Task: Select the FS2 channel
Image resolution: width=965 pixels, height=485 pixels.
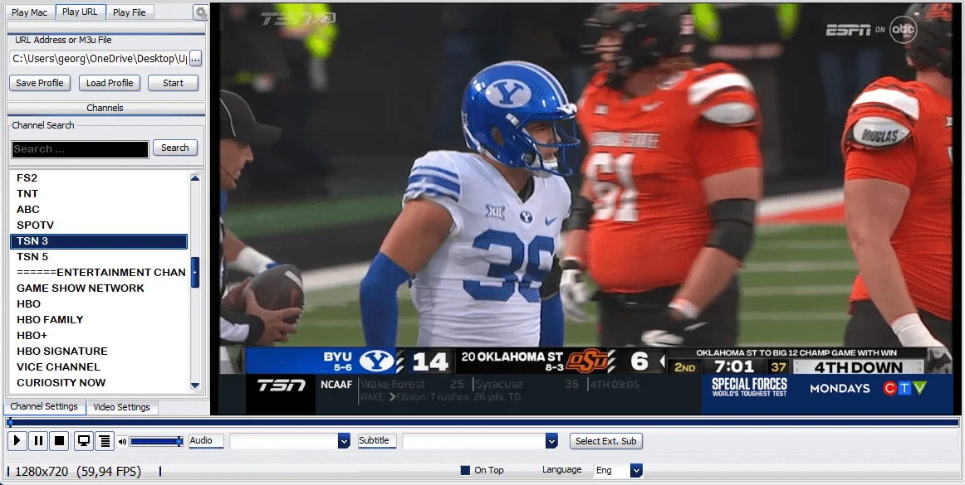Action: [99, 177]
